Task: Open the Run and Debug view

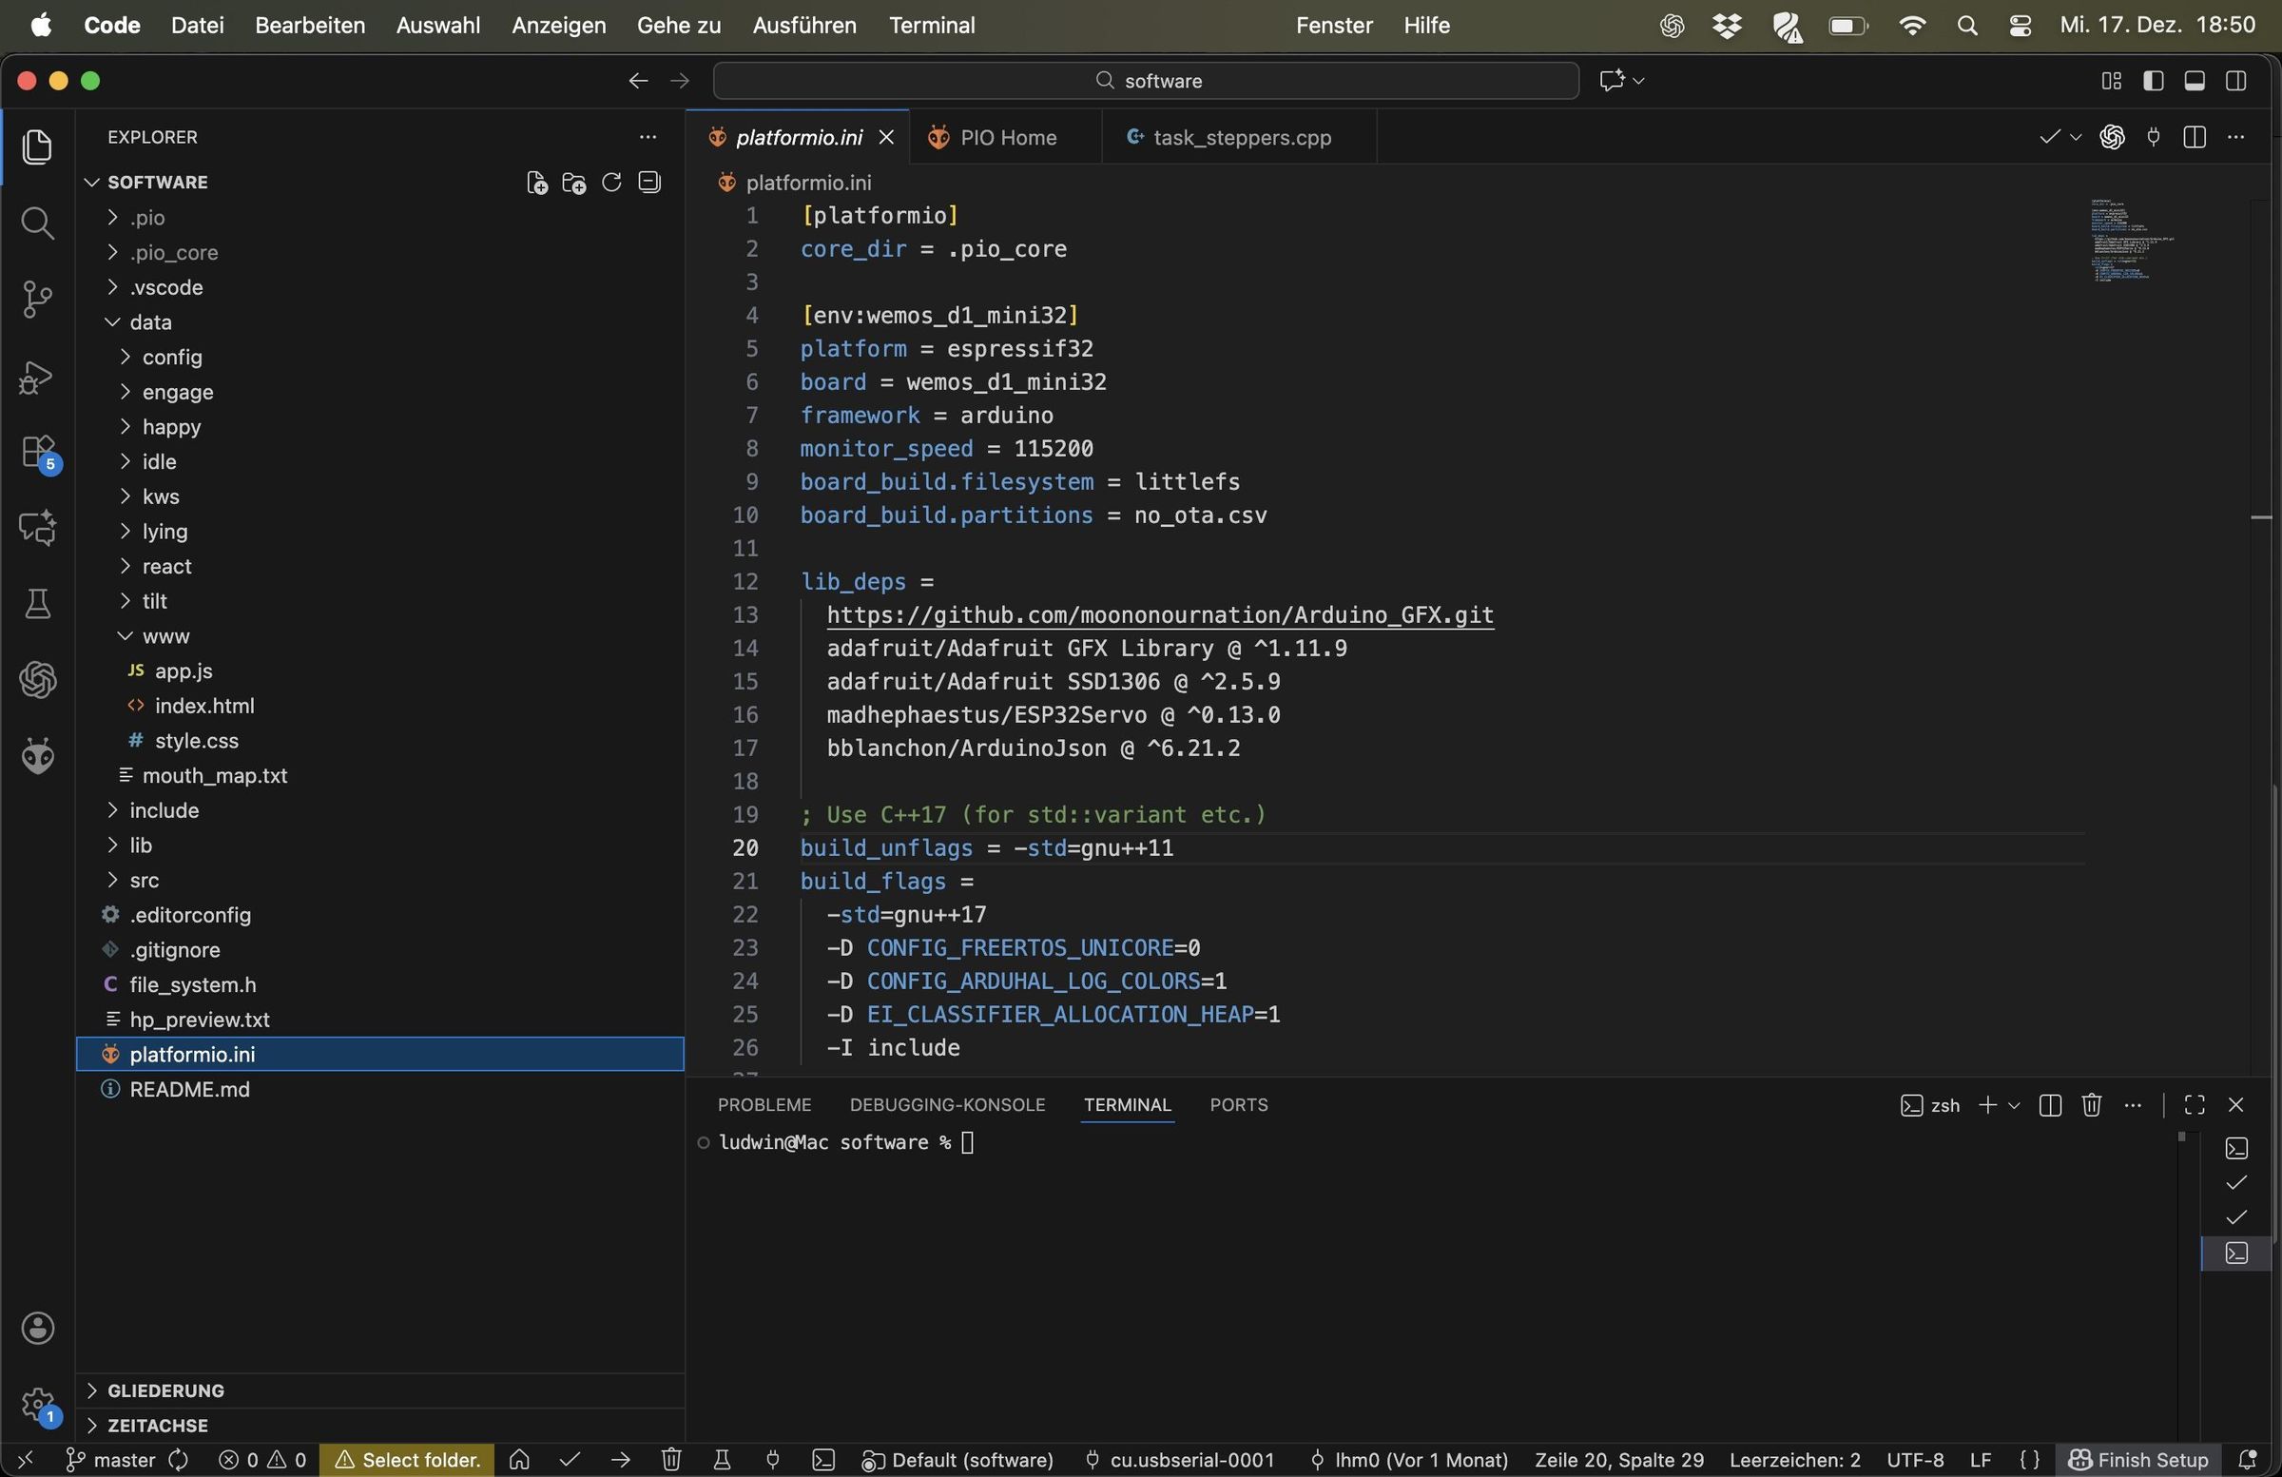Action: pos(37,377)
